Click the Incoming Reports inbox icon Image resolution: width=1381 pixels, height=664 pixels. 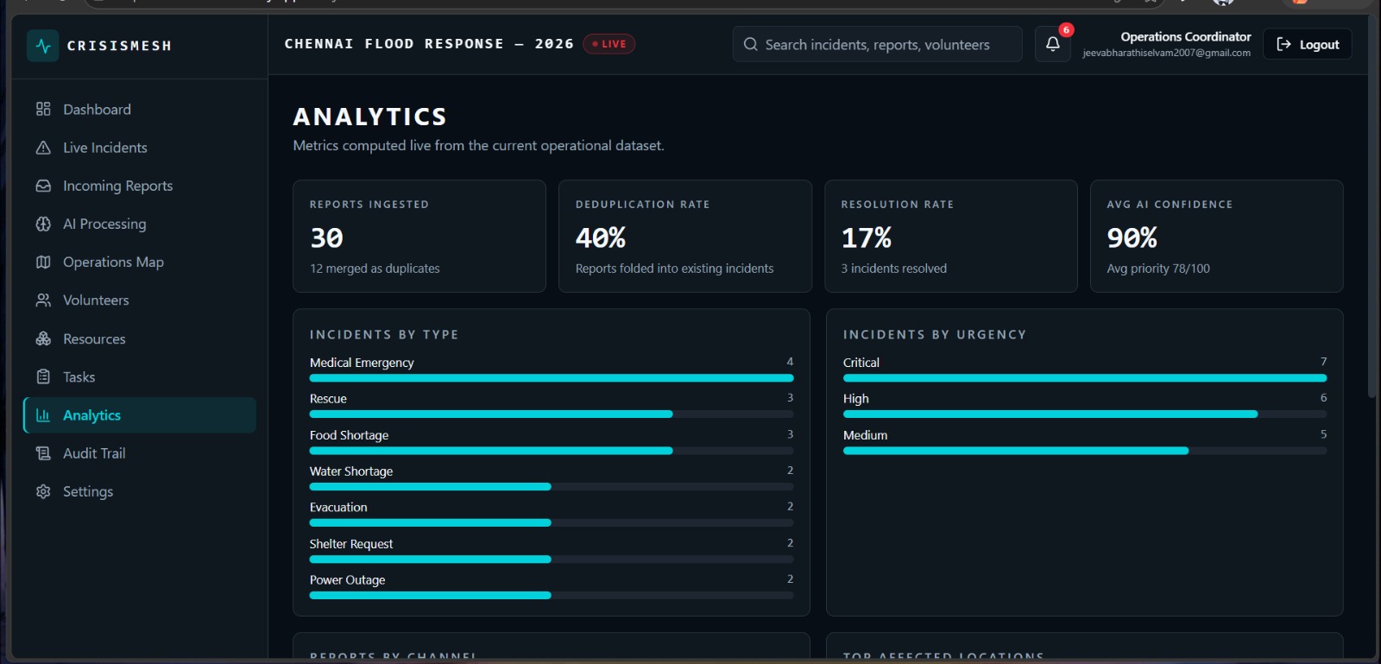(43, 186)
